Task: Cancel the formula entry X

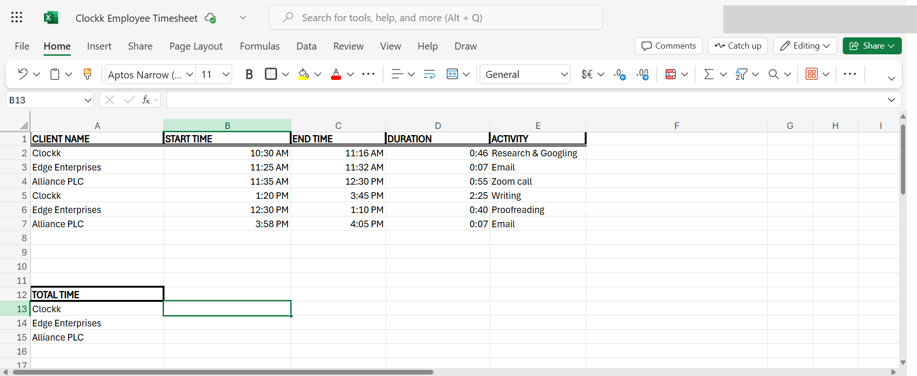Action: pyautogui.click(x=110, y=100)
